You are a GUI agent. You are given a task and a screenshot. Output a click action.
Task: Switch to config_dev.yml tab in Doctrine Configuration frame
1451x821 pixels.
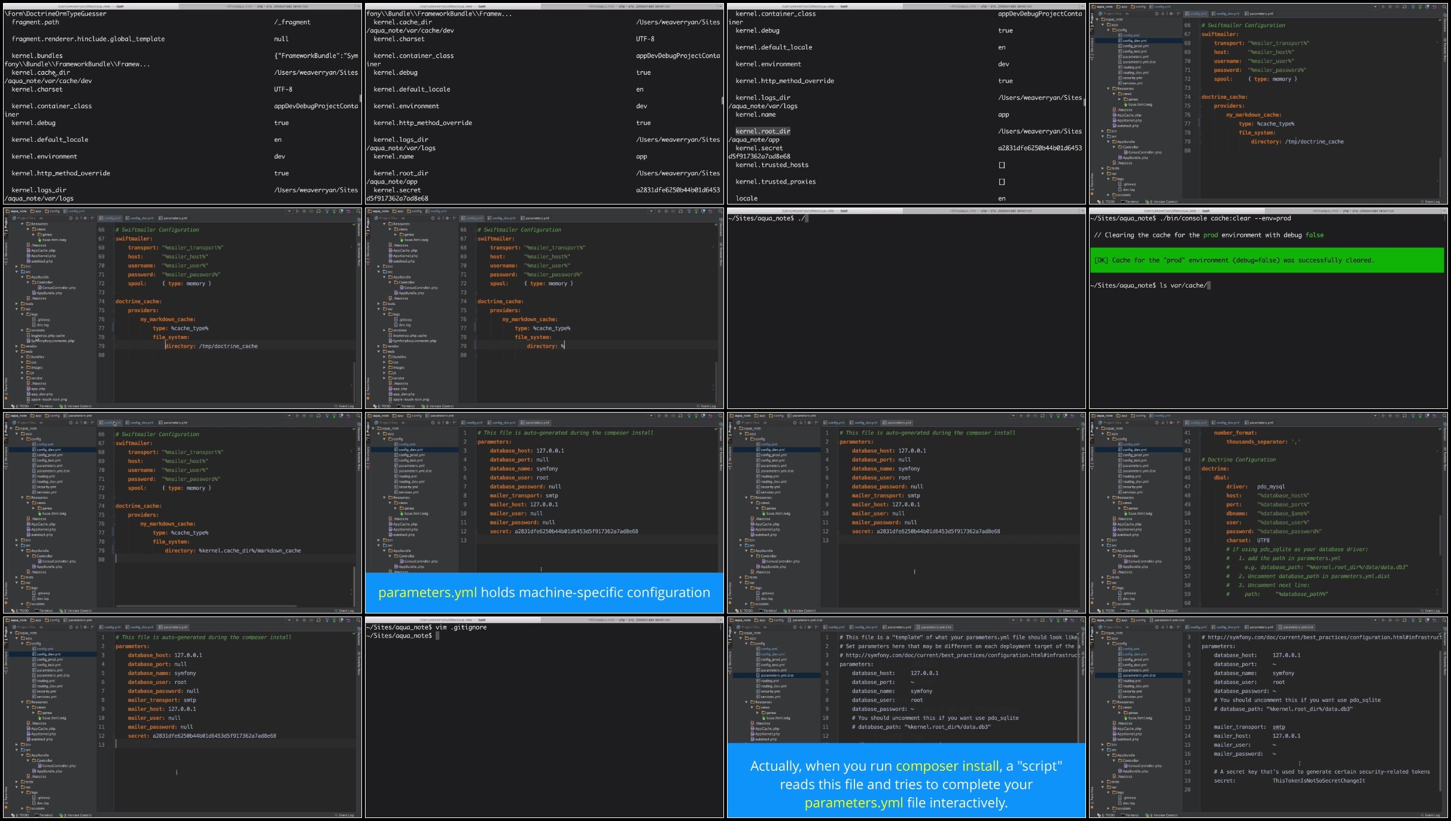[1227, 423]
